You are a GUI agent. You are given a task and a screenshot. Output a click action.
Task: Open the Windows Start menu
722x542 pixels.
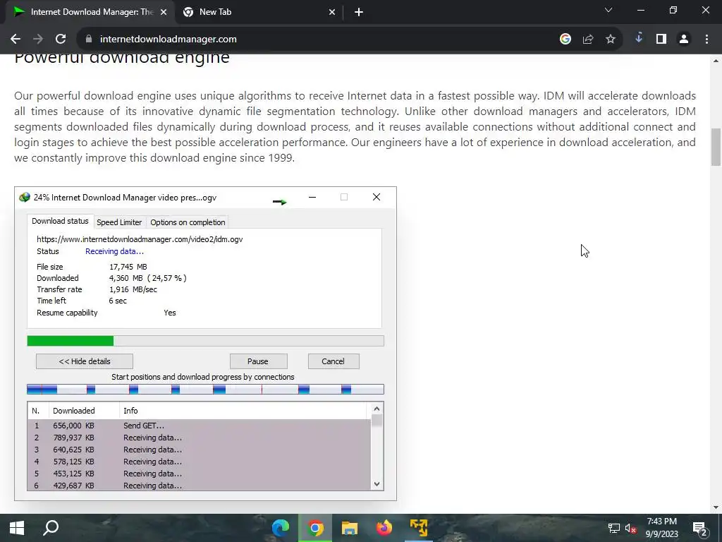pyautogui.click(x=17, y=528)
